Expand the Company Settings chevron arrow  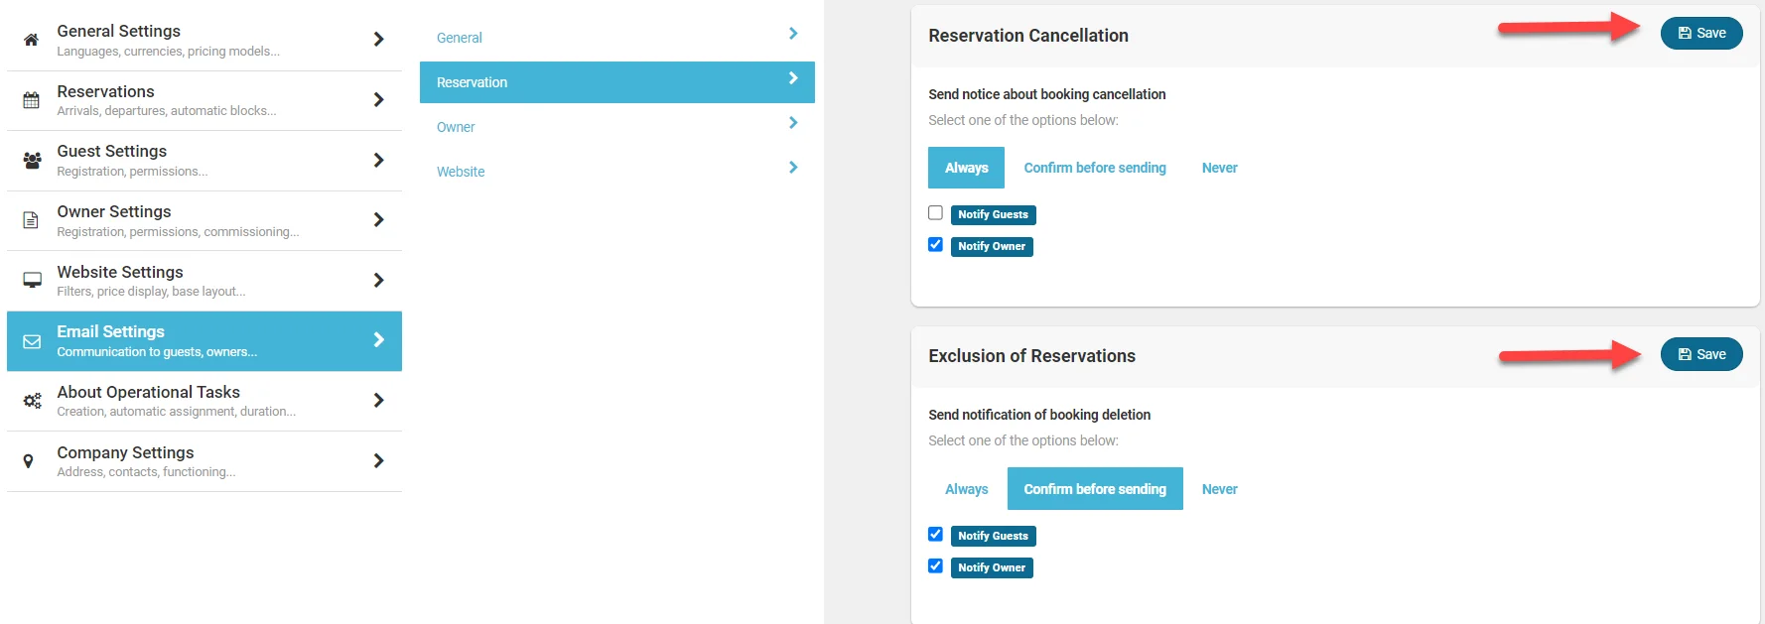378,461
